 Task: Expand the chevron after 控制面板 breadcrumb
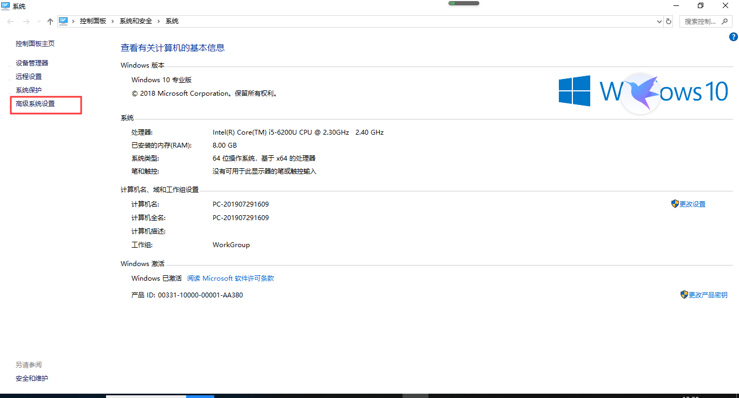tap(113, 21)
